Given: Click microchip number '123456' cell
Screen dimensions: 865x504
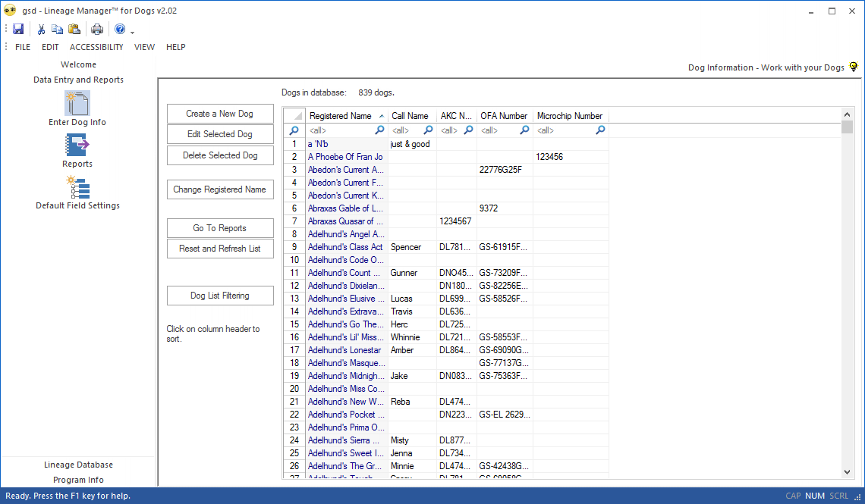Looking at the screenshot, I should tap(571, 157).
